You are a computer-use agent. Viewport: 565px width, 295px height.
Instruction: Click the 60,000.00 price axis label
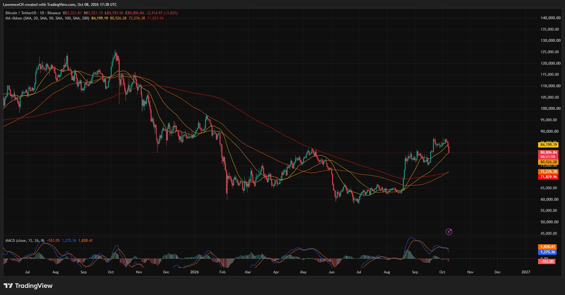[x=549, y=199]
